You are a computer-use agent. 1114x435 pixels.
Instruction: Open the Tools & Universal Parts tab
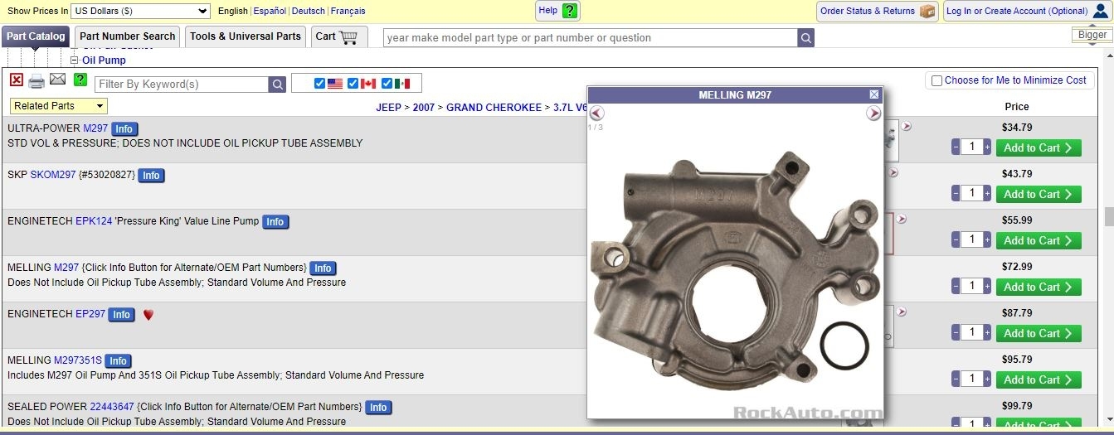tap(245, 37)
